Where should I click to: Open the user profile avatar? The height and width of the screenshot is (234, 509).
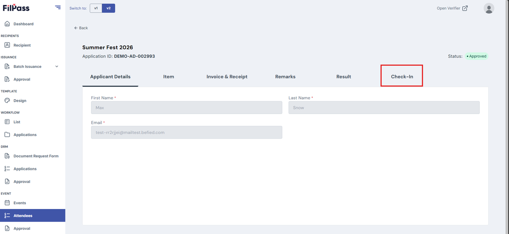[x=489, y=8]
